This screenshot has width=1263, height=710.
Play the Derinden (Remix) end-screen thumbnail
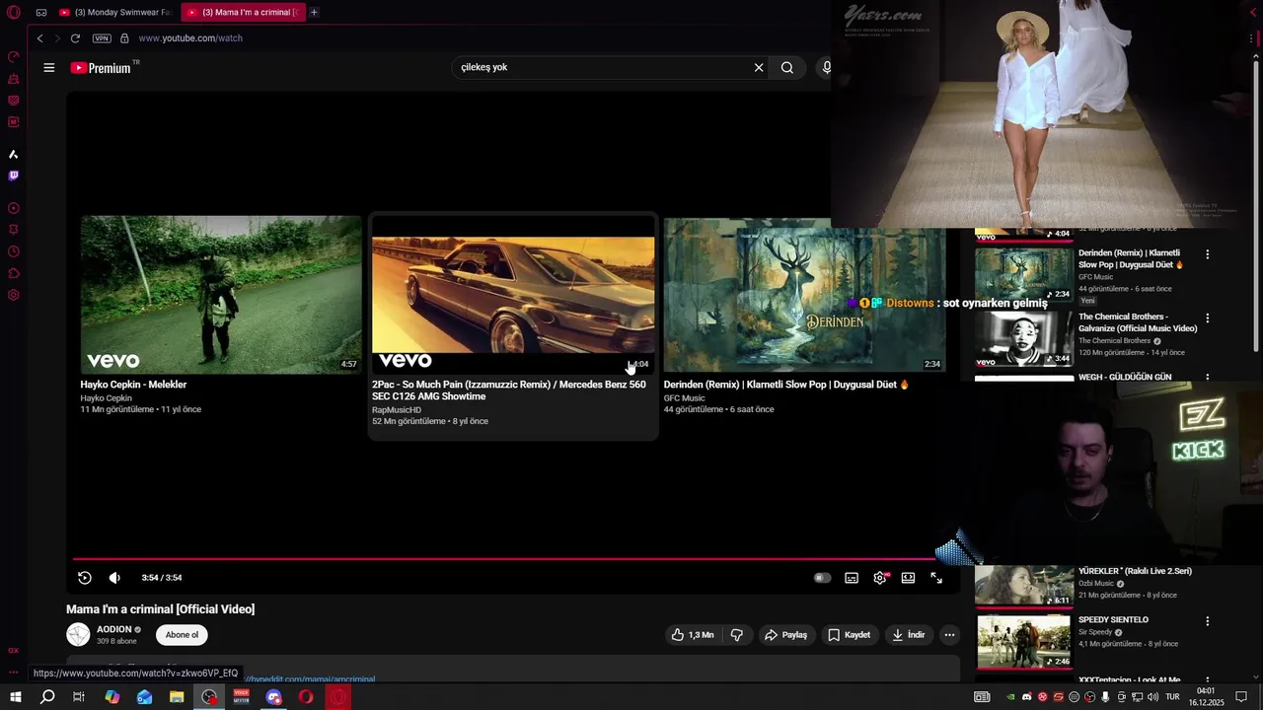804,295
